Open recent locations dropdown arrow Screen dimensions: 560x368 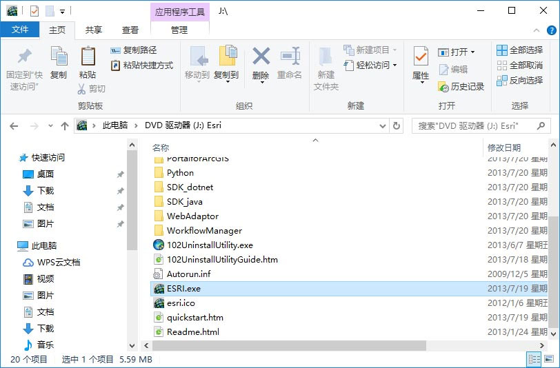point(50,126)
